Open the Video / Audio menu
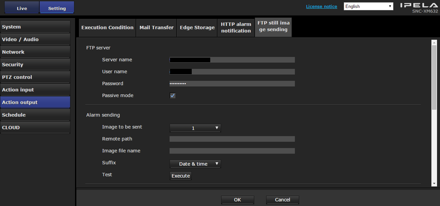440x206 pixels. pyautogui.click(x=35, y=39)
